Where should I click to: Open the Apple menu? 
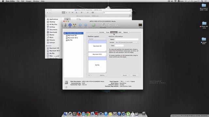[3, 1]
